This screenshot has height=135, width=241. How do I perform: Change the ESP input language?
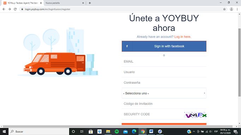click(x=216, y=131)
